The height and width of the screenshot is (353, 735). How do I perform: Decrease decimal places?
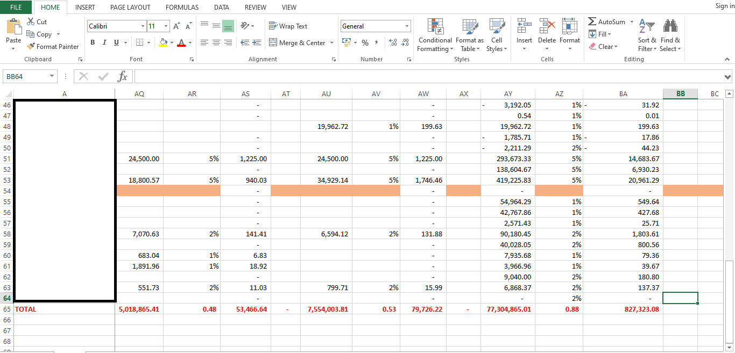(x=405, y=42)
